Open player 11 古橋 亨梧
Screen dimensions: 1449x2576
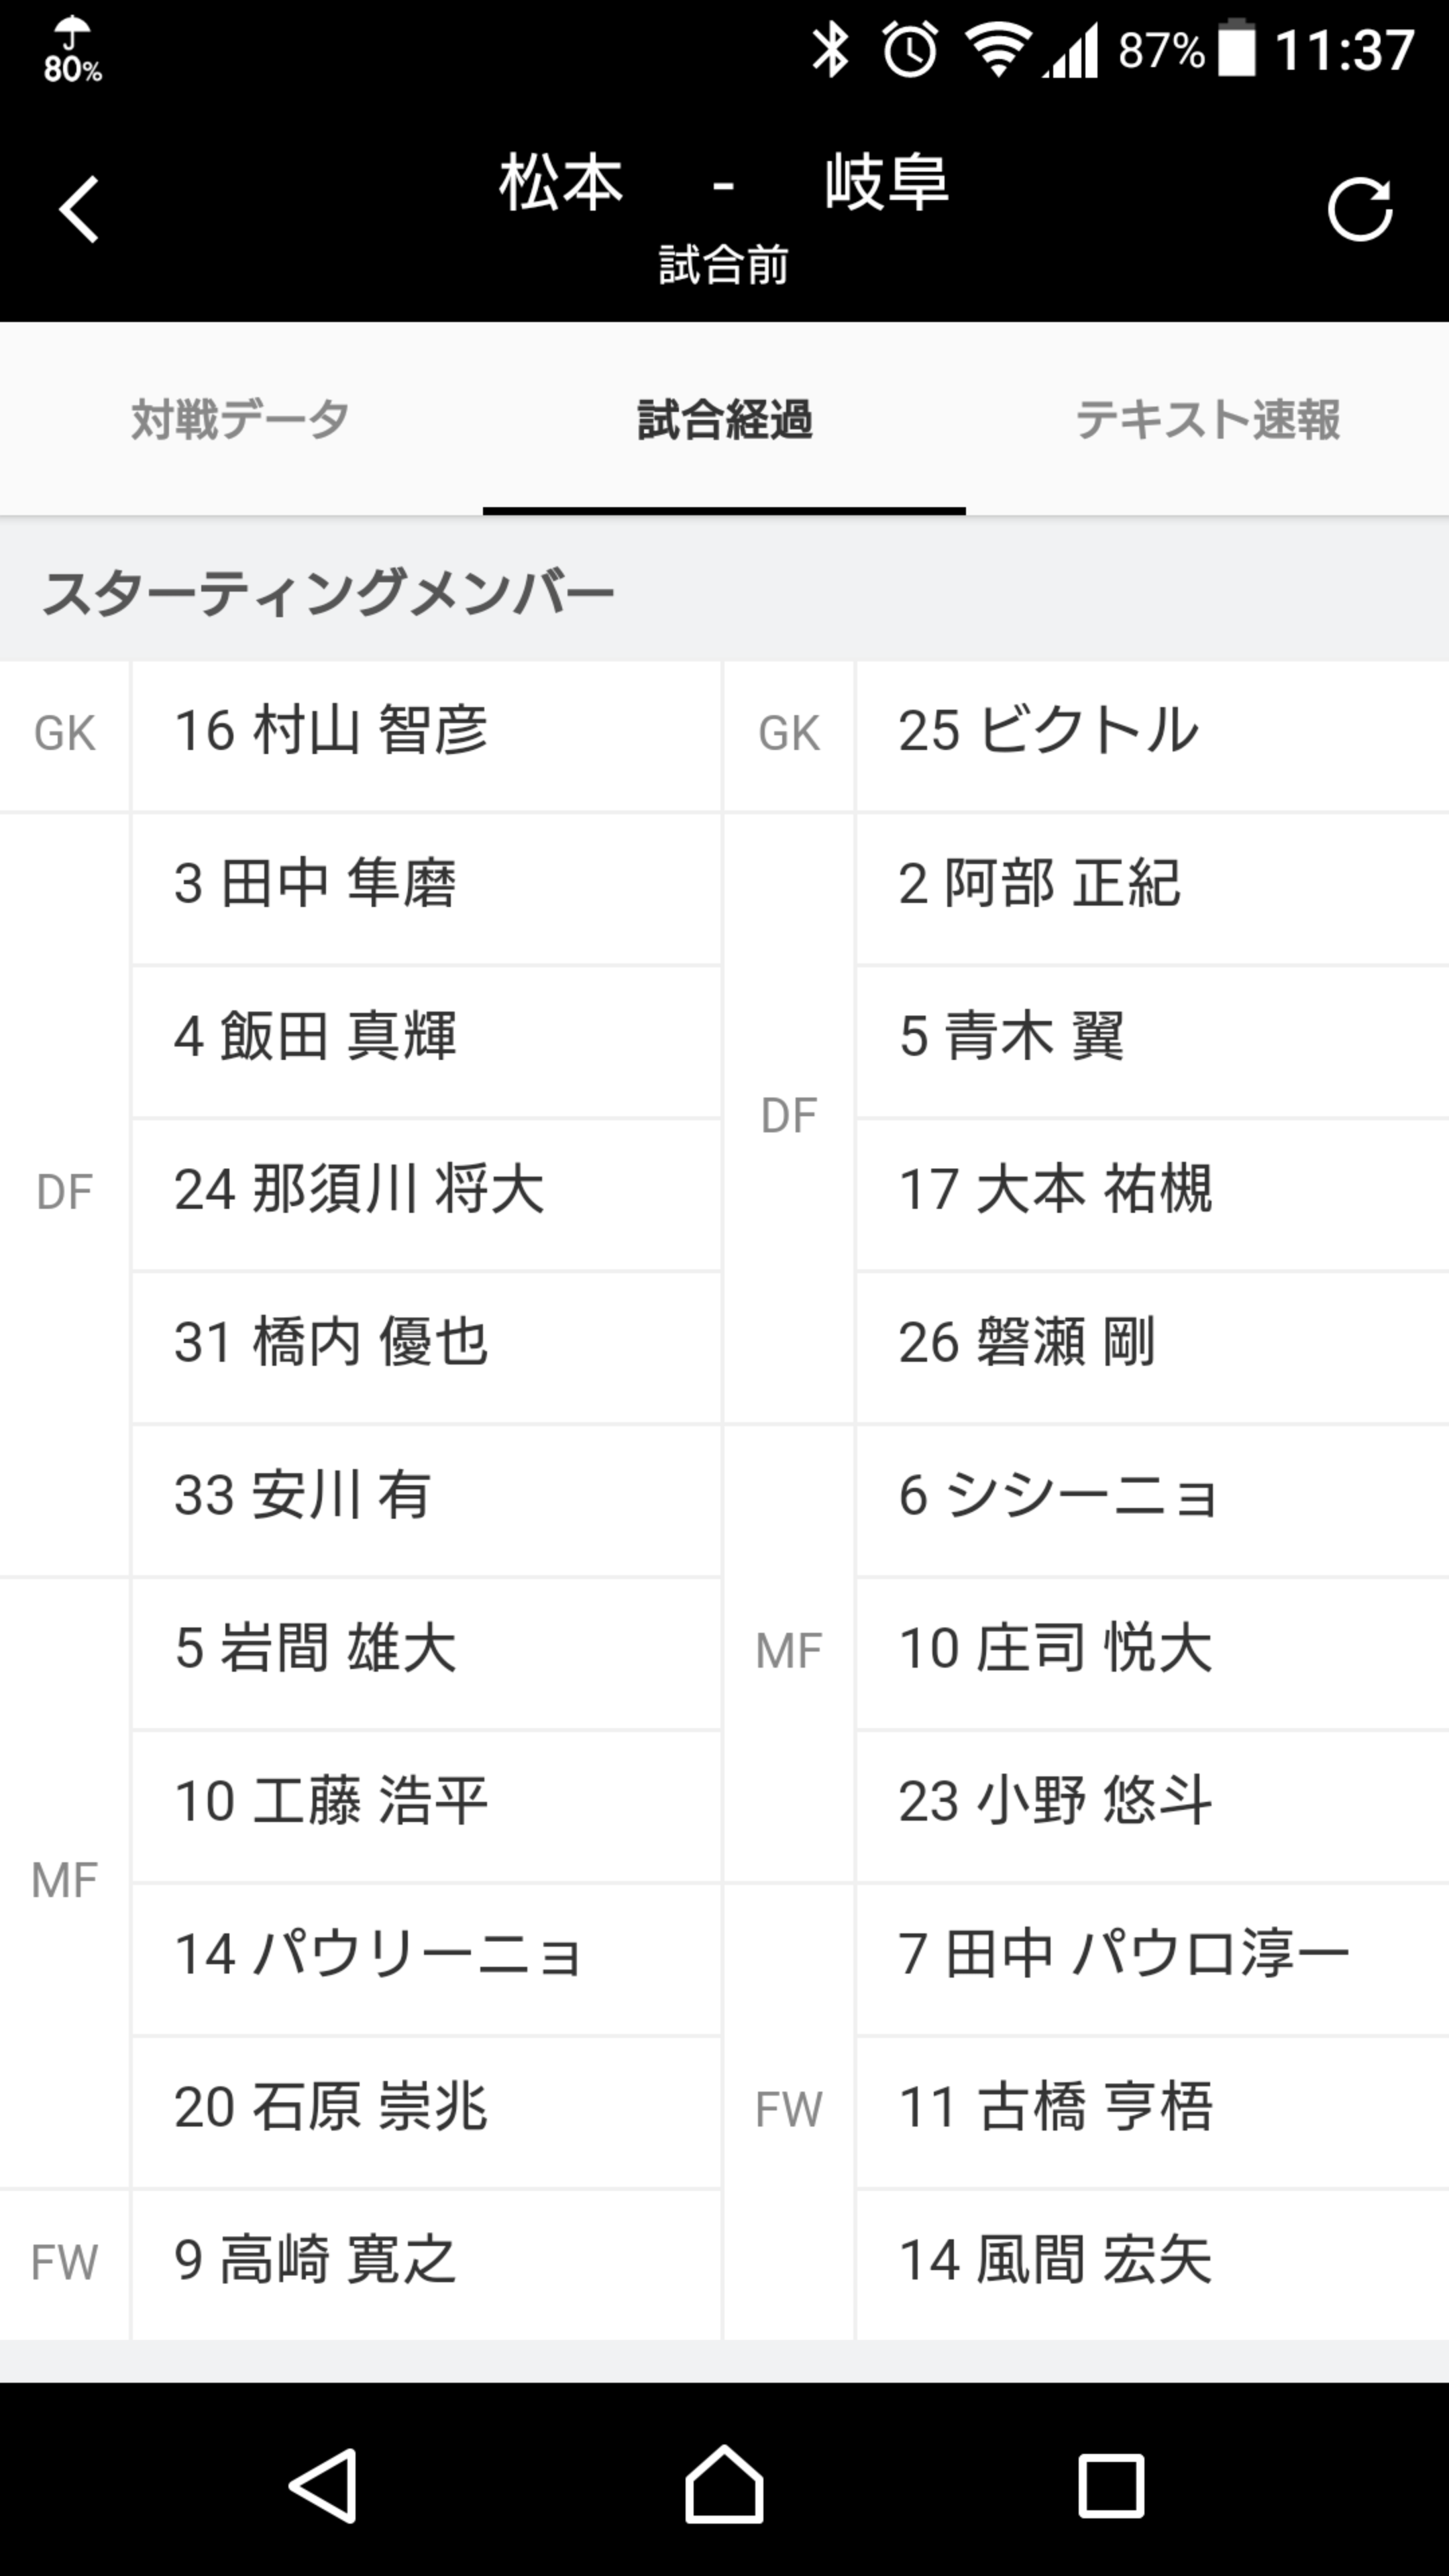tap(1055, 2107)
